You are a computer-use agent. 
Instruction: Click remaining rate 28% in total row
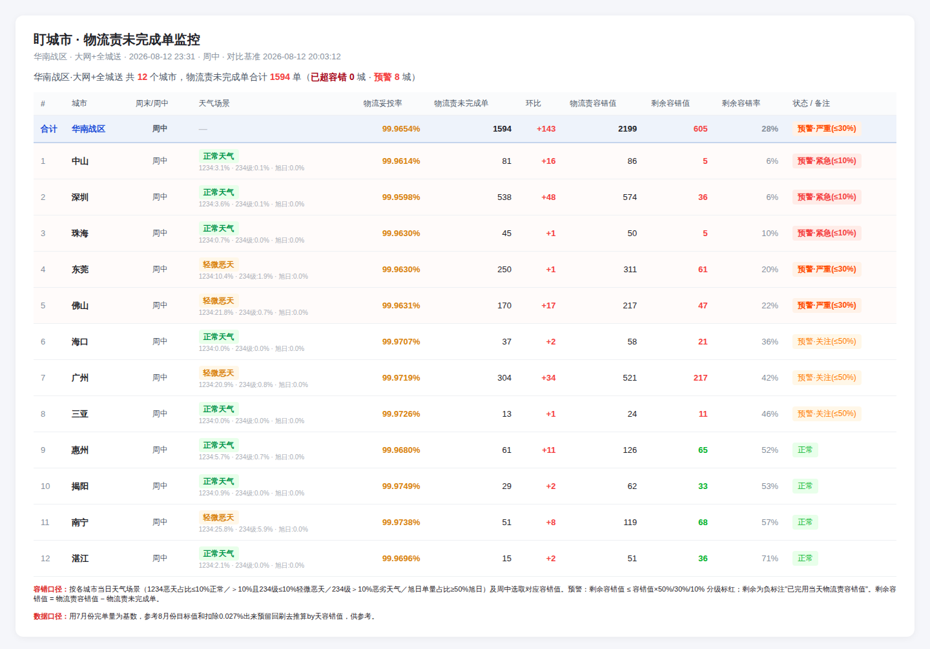(x=770, y=129)
